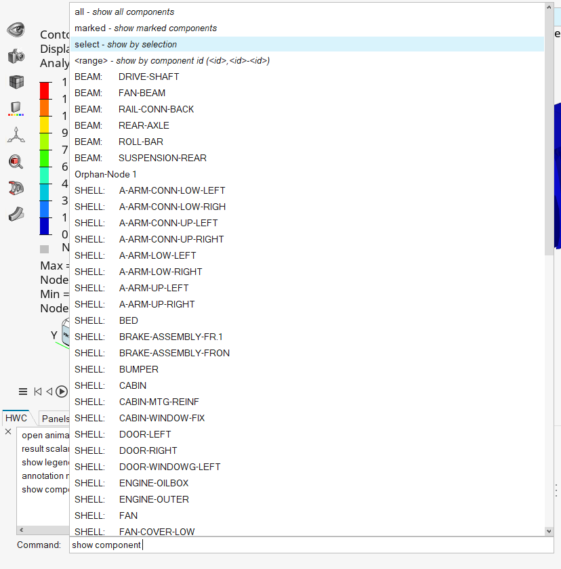The height and width of the screenshot is (569, 561).
Task: Click the eye visibility icon in sidebar
Action: [x=16, y=30]
